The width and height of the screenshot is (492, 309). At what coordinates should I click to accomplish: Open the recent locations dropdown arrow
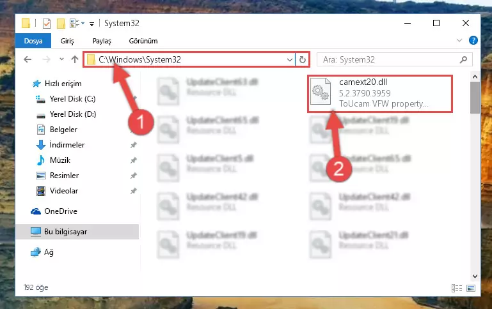pyautogui.click(x=61, y=59)
